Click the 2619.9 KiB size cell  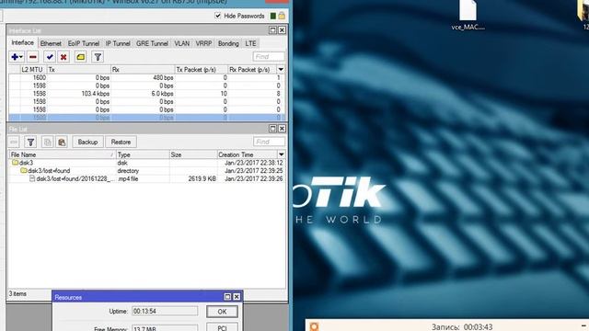pyautogui.click(x=193, y=178)
